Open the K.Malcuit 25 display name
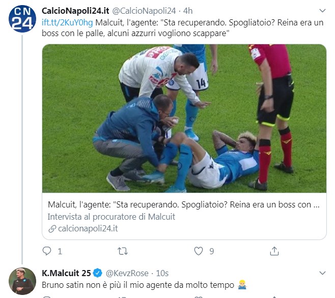This screenshot has height=298, width=335. tap(67, 273)
